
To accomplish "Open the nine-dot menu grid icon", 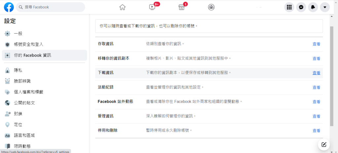I will coord(289,7).
